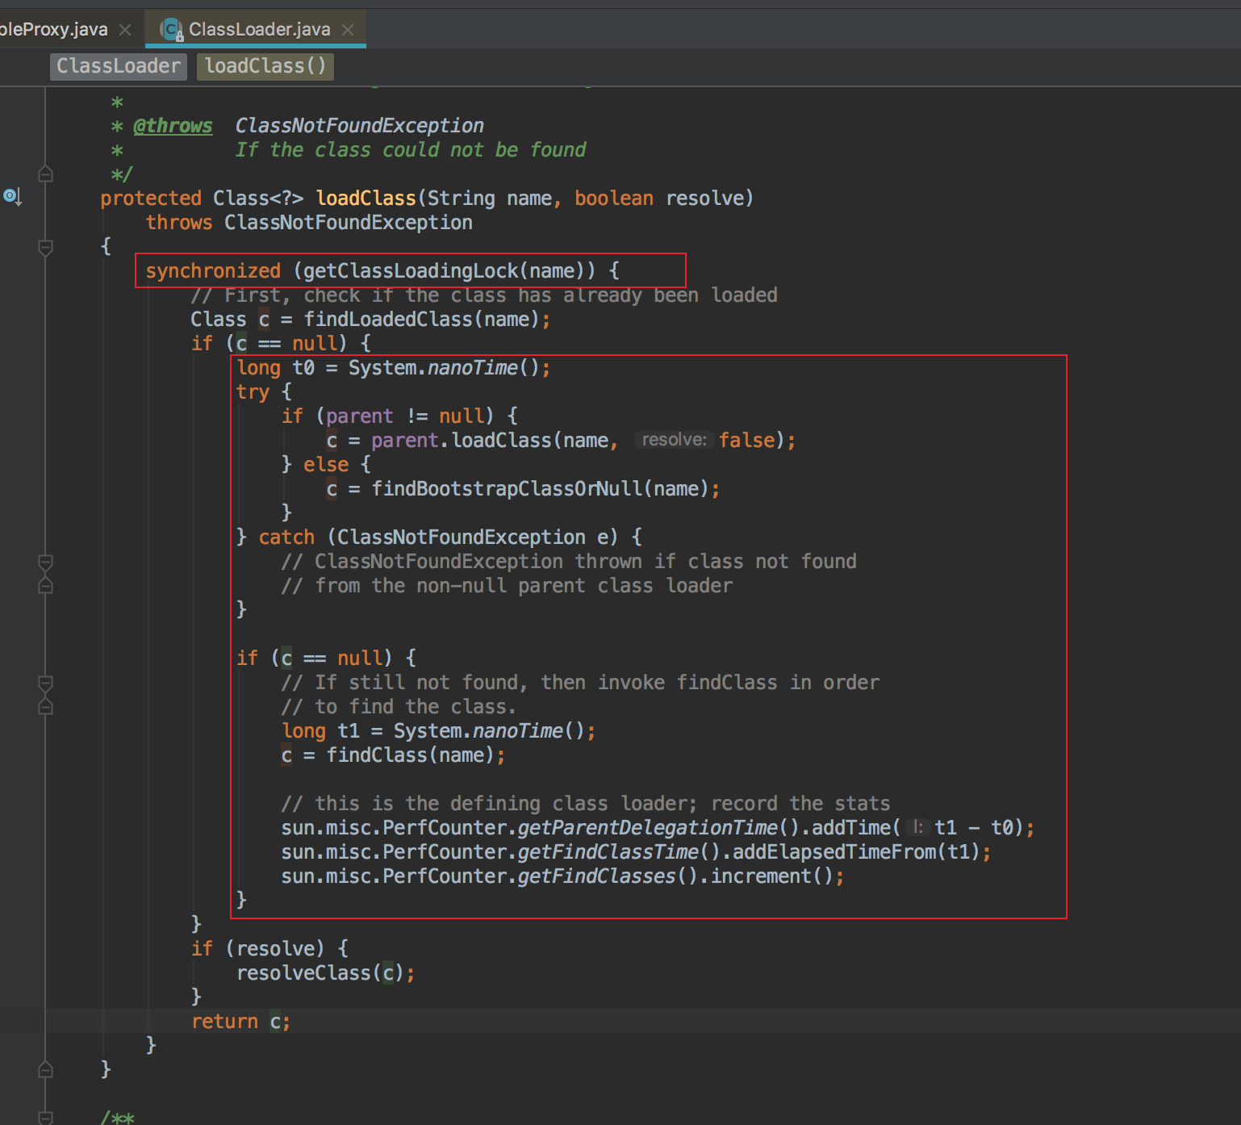Collapse the comment starting "If still not found"
Viewport: 1241px width, 1125px height.
point(46,683)
